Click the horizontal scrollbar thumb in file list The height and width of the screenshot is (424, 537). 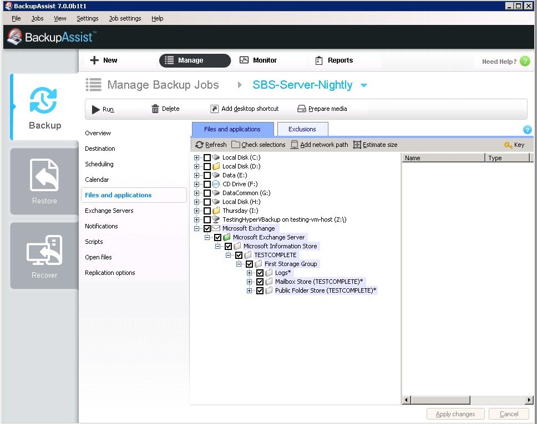(x=440, y=400)
